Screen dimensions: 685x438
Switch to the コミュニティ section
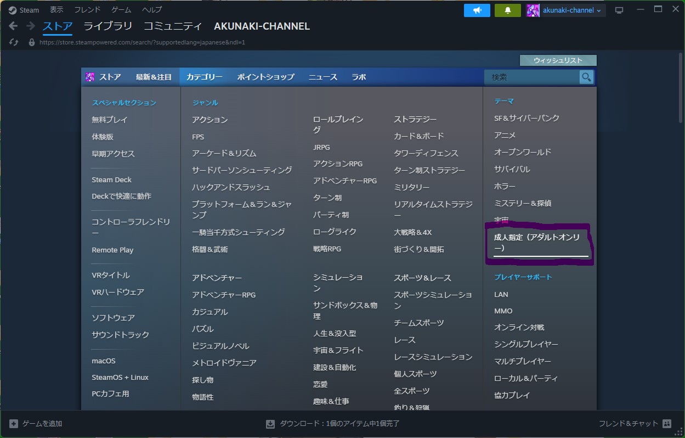173,26
